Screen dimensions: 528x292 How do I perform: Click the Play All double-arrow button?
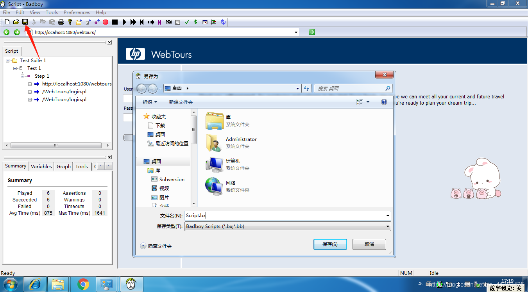133,22
